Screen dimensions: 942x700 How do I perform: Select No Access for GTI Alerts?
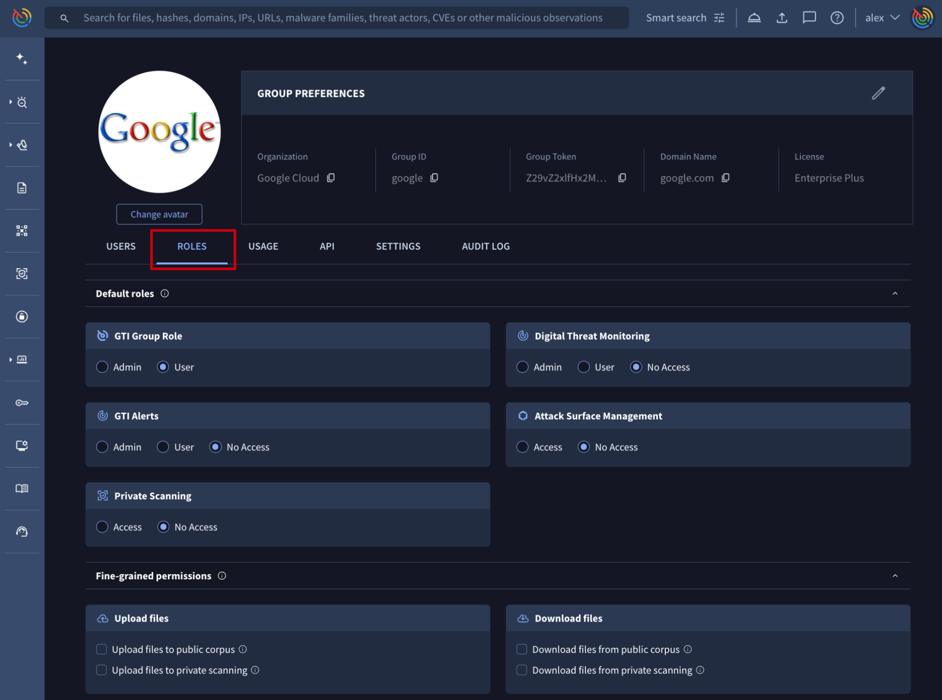(215, 447)
